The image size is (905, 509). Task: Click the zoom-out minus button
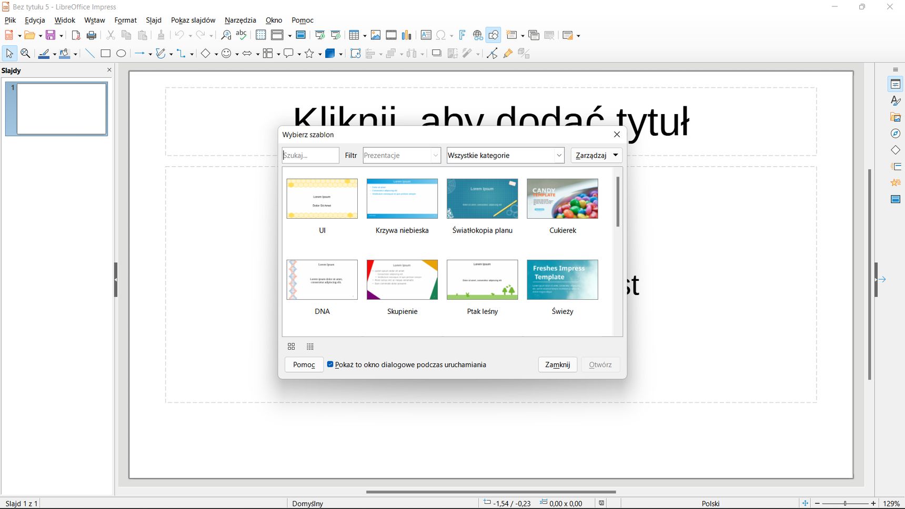point(817,503)
